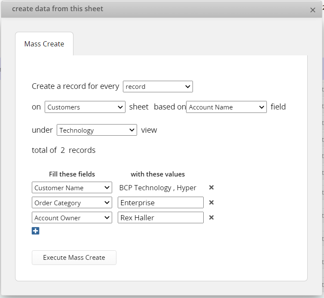This screenshot has height=298, width=324.
Task: Choose a view from Technology dropdown
Action: click(97, 130)
